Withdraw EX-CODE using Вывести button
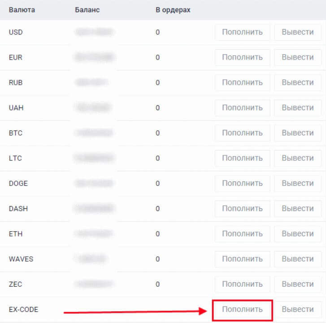The image size is (326, 323). 297,310
